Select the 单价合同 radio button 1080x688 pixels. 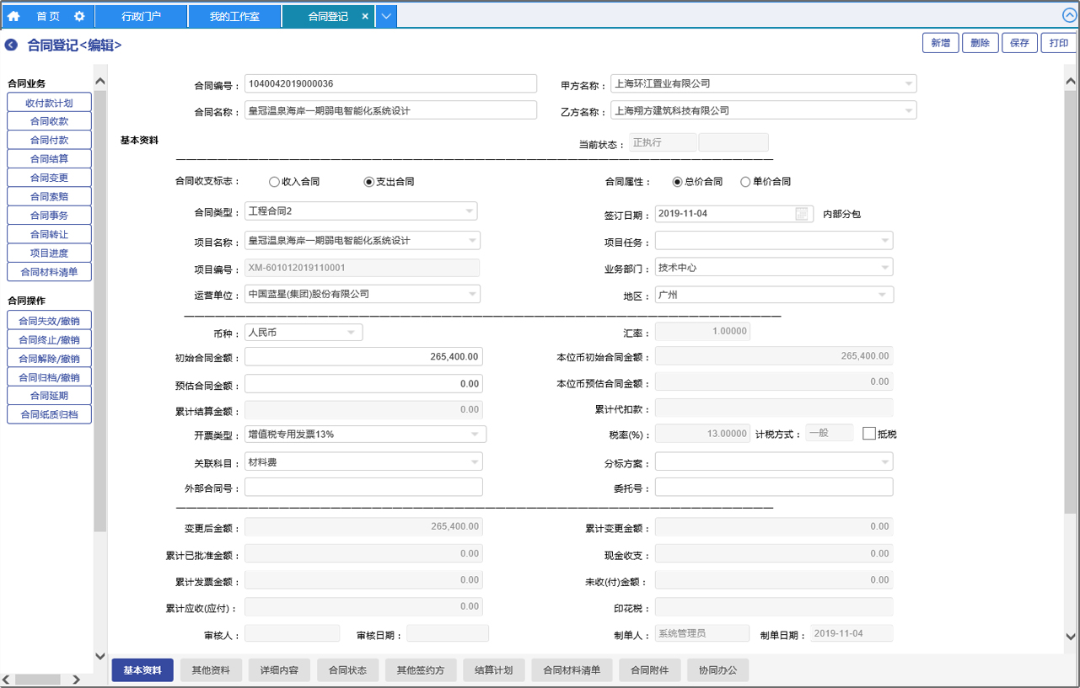744,182
